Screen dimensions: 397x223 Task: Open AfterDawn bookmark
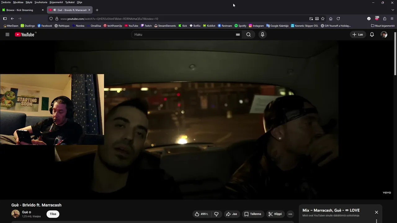[x=11, y=26]
